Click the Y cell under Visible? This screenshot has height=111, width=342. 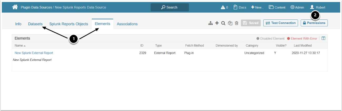tap(275, 53)
